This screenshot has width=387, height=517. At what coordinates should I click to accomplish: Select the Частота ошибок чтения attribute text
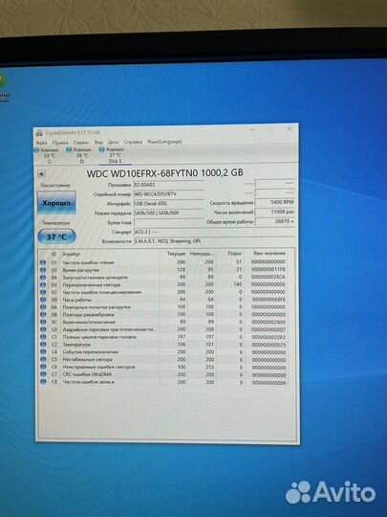click(x=88, y=262)
